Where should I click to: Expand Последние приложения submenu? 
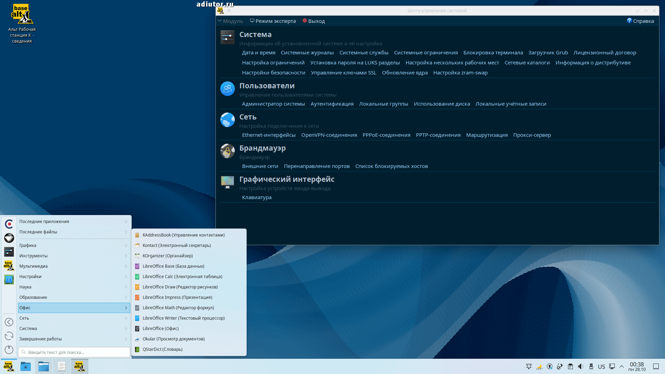[x=74, y=221]
